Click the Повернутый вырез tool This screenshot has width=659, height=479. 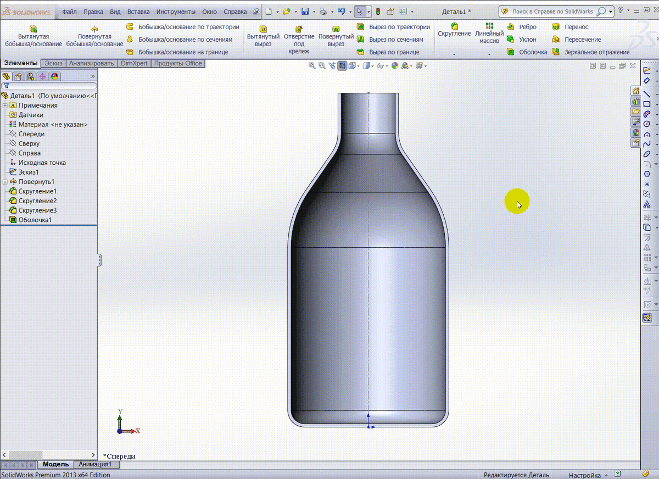tap(336, 36)
